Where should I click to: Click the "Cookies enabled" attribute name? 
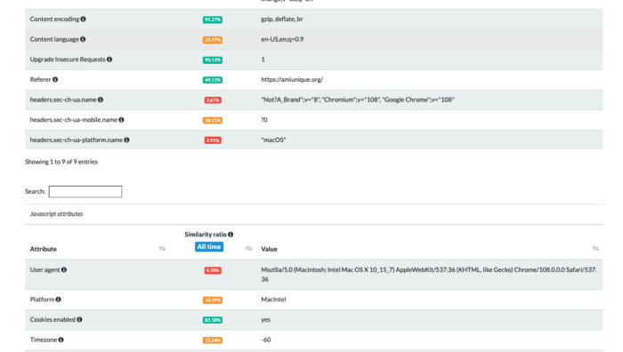(53, 320)
